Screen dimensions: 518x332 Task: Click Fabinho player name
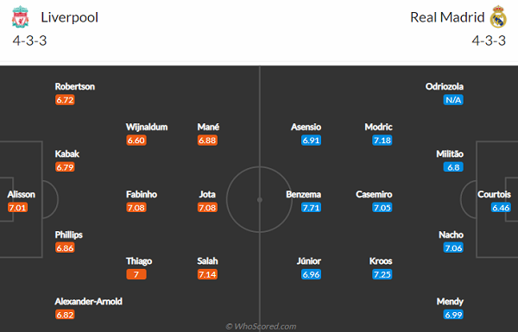pyautogui.click(x=142, y=194)
